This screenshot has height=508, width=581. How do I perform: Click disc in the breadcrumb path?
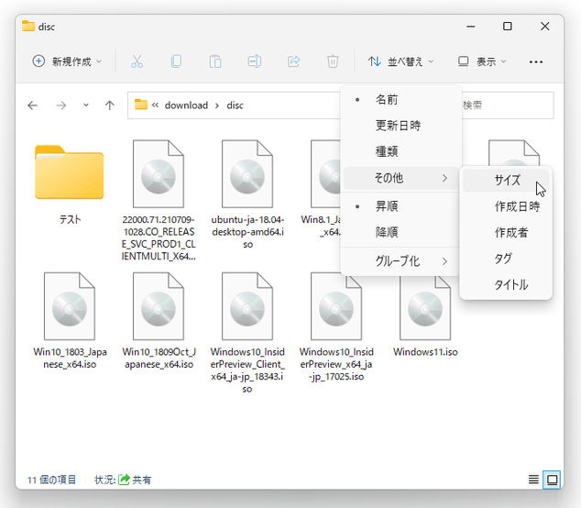point(235,105)
